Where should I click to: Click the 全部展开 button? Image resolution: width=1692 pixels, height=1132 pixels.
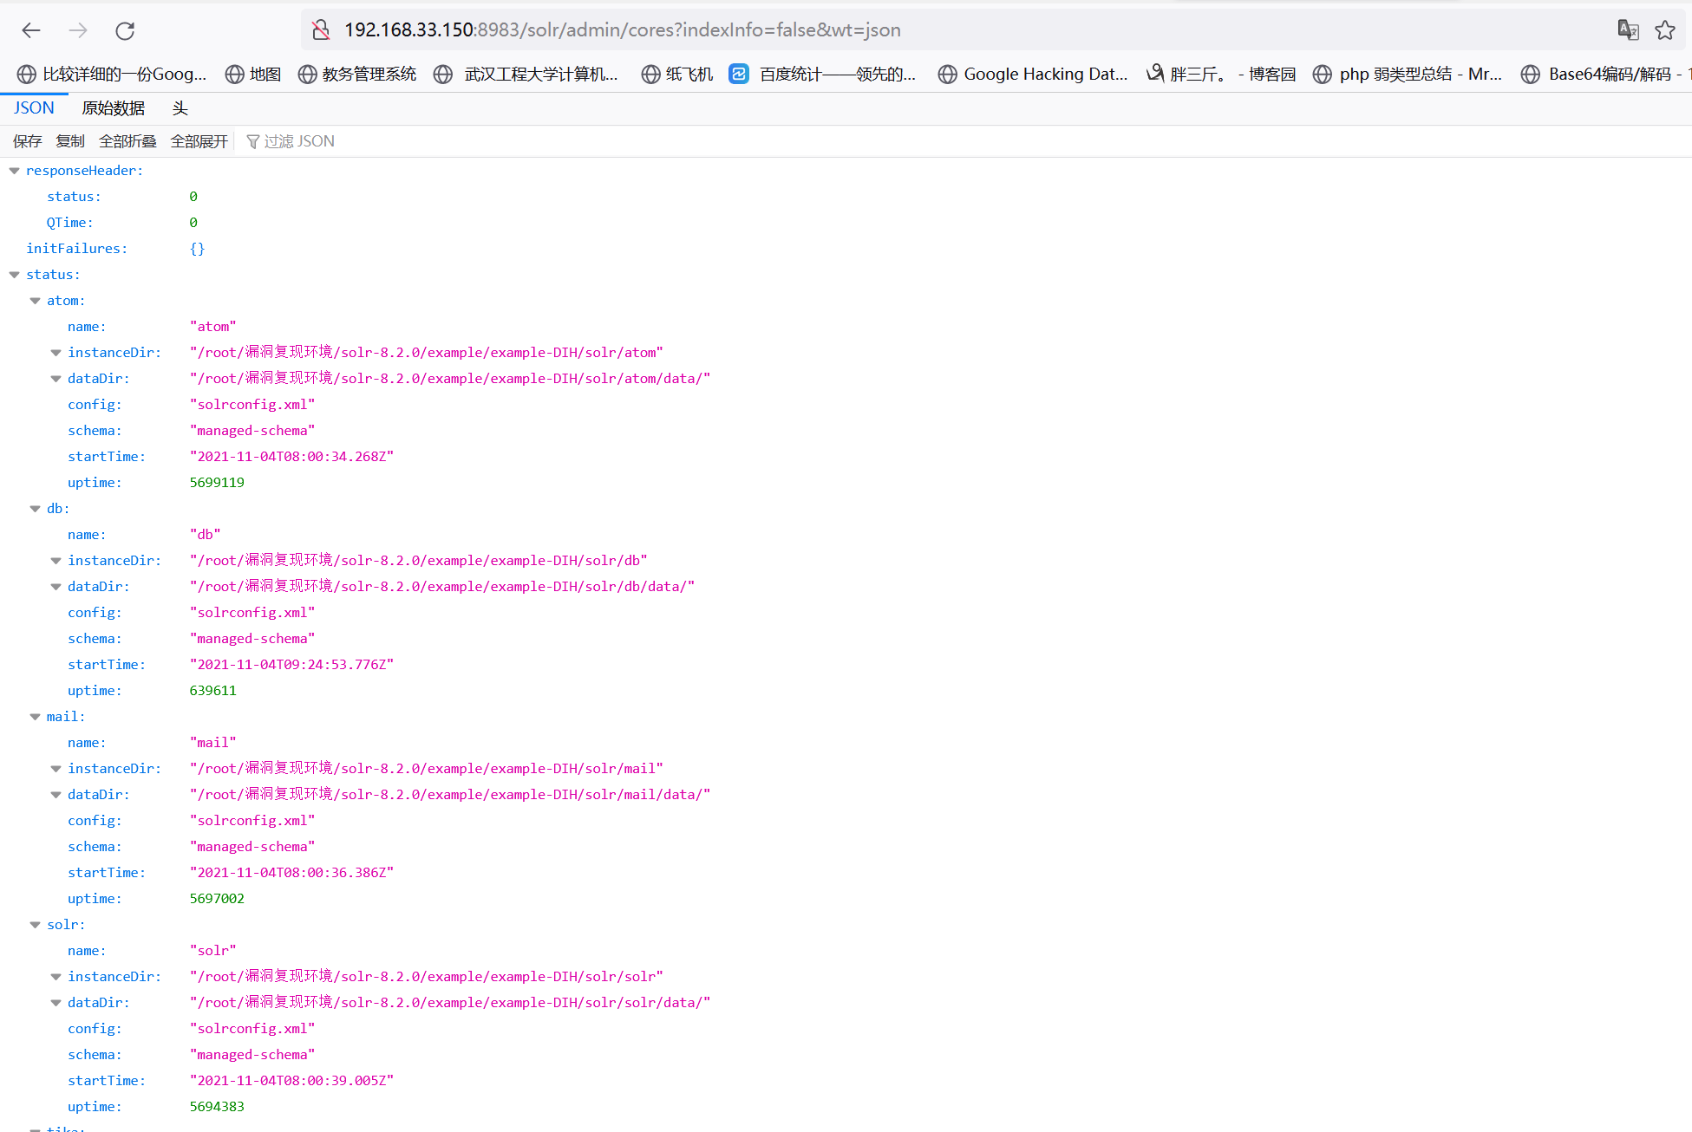(199, 141)
